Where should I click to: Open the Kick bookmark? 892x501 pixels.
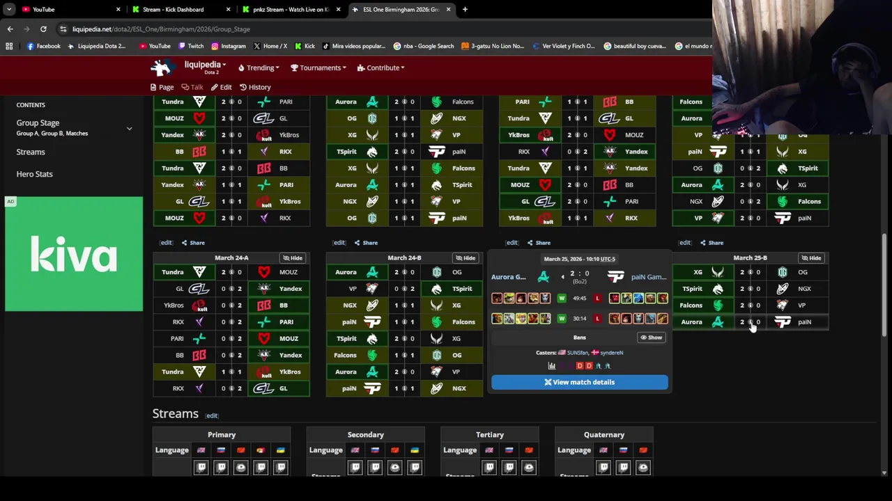pyautogui.click(x=305, y=46)
